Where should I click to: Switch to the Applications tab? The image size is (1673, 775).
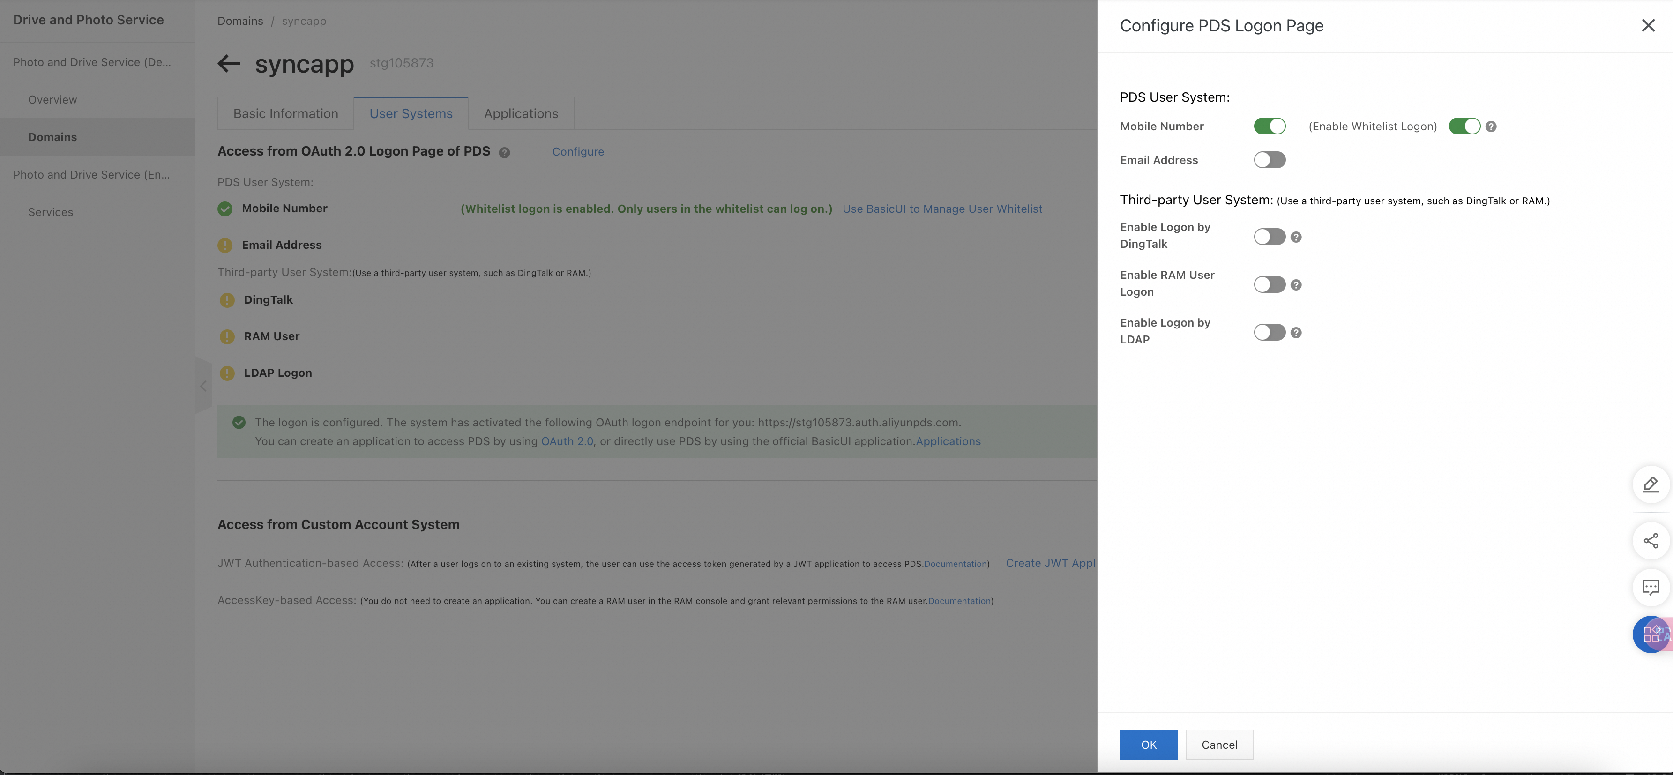(521, 114)
